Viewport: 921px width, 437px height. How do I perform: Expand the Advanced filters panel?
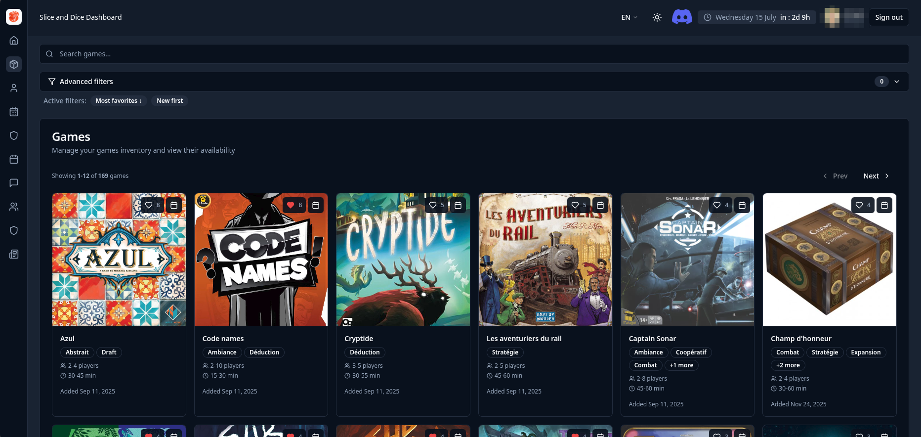coord(474,82)
